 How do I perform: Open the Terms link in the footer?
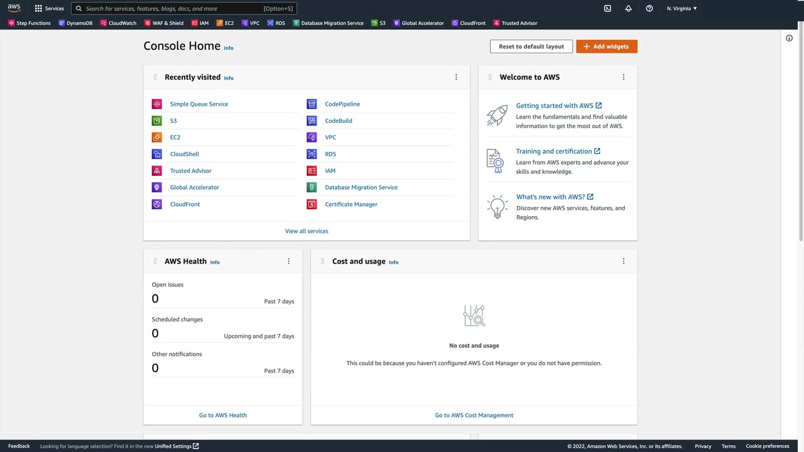(729, 446)
